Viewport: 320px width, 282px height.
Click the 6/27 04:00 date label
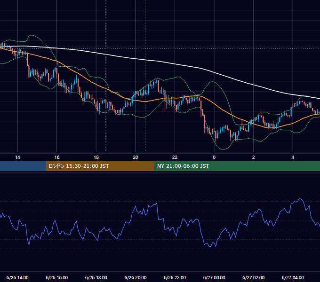[x=293, y=277]
